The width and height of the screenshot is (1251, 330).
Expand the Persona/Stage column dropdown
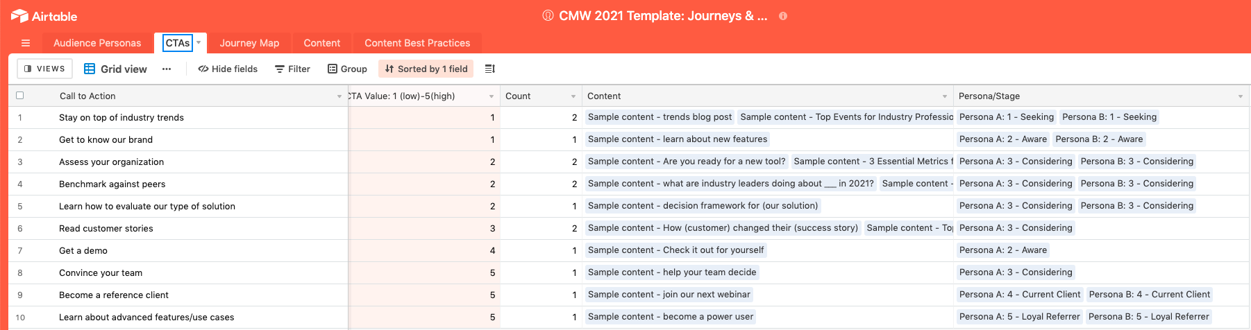click(x=1241, y=96)
